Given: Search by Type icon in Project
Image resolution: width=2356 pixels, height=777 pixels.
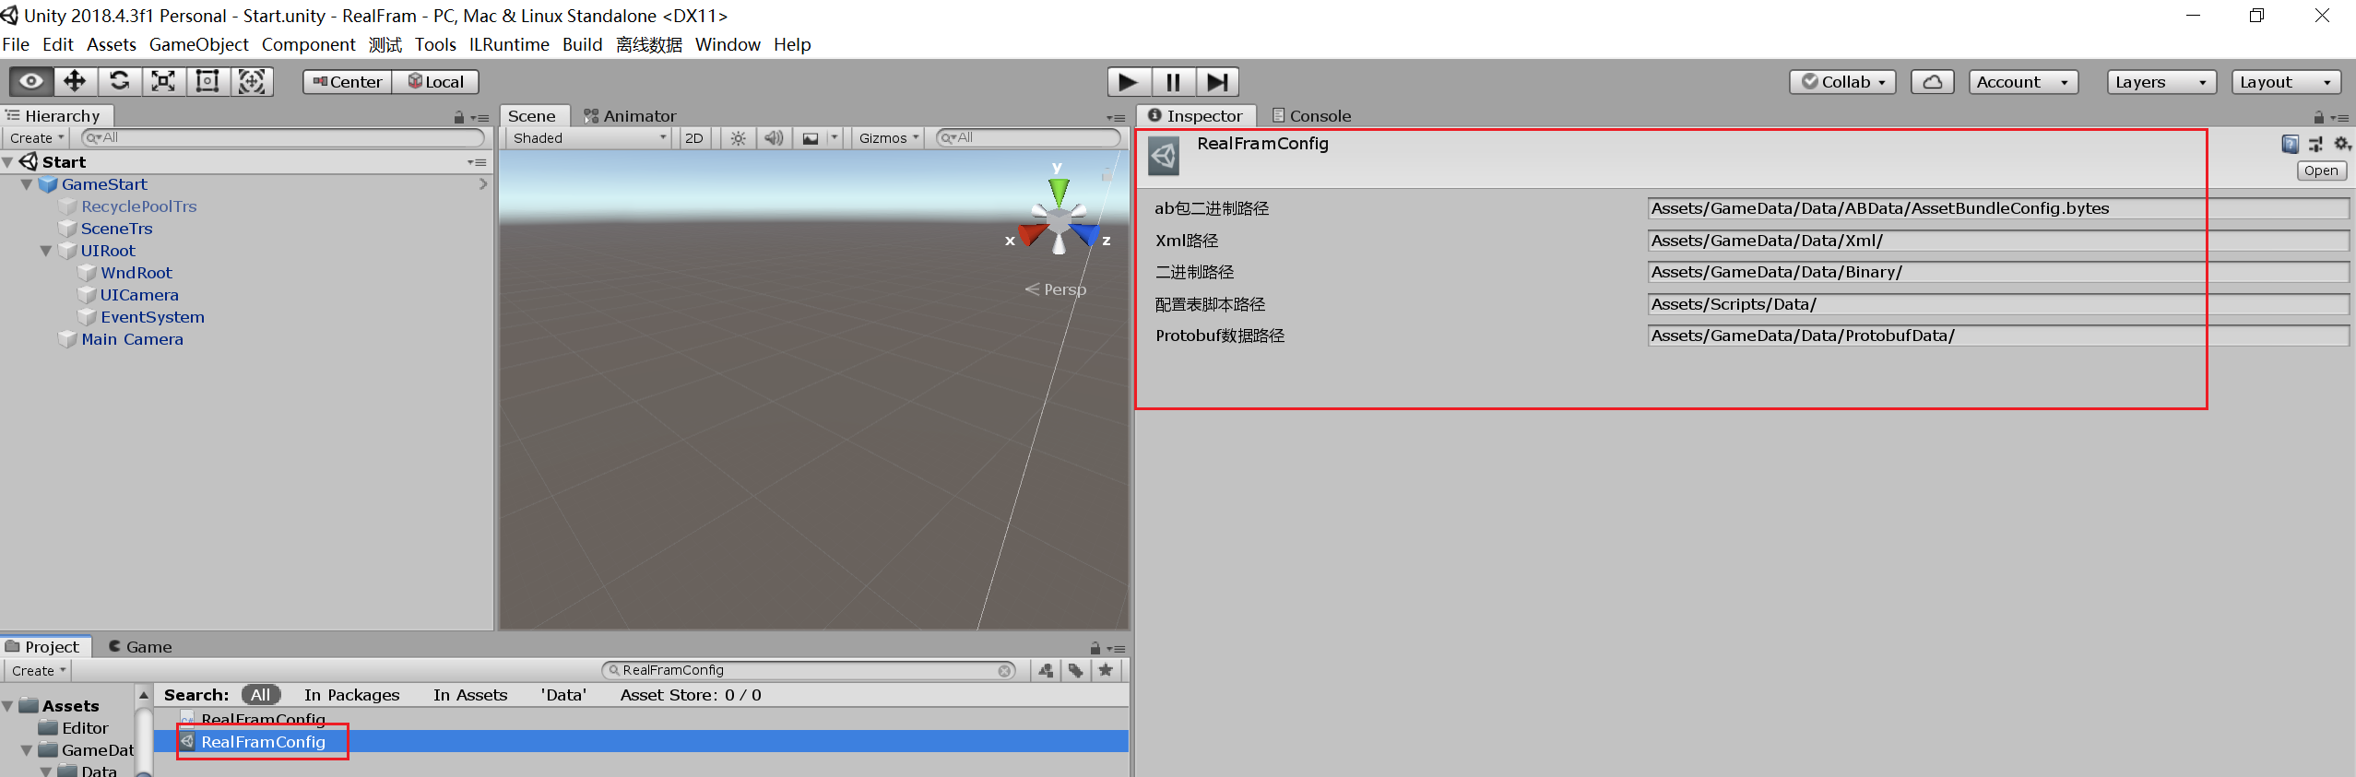Looking at the screenshot, I should [x=1046, y=671].
